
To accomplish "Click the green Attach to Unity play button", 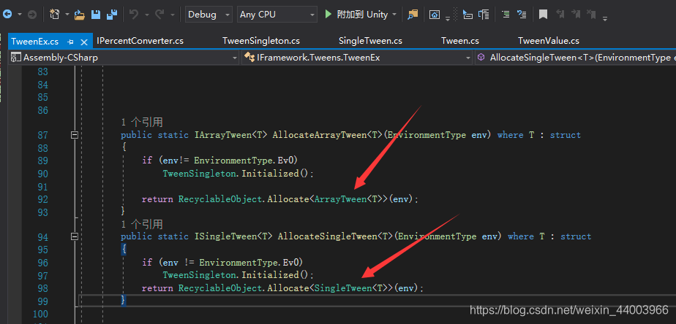I will point(328,14).
